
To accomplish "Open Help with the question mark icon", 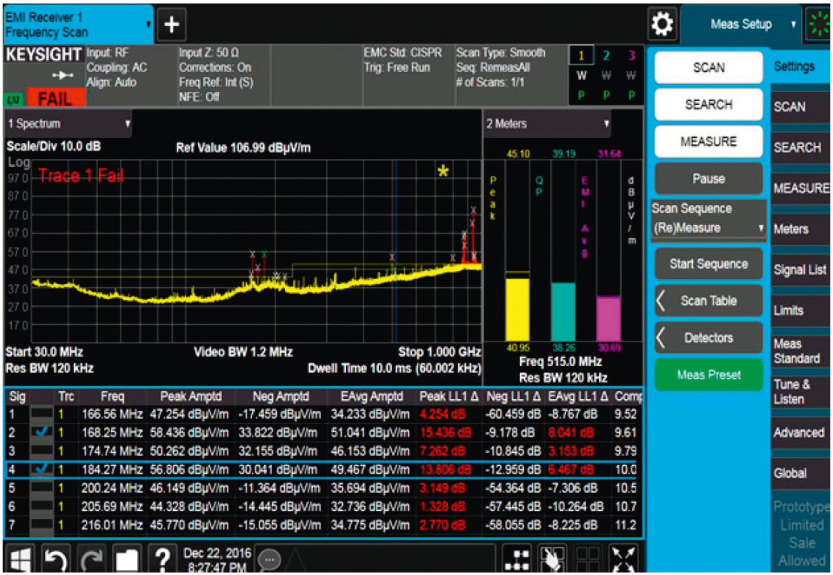I will (163, 559).
